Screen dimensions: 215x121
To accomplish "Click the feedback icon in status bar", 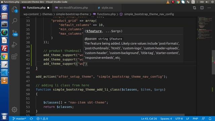I will click(x=203, y=119).
